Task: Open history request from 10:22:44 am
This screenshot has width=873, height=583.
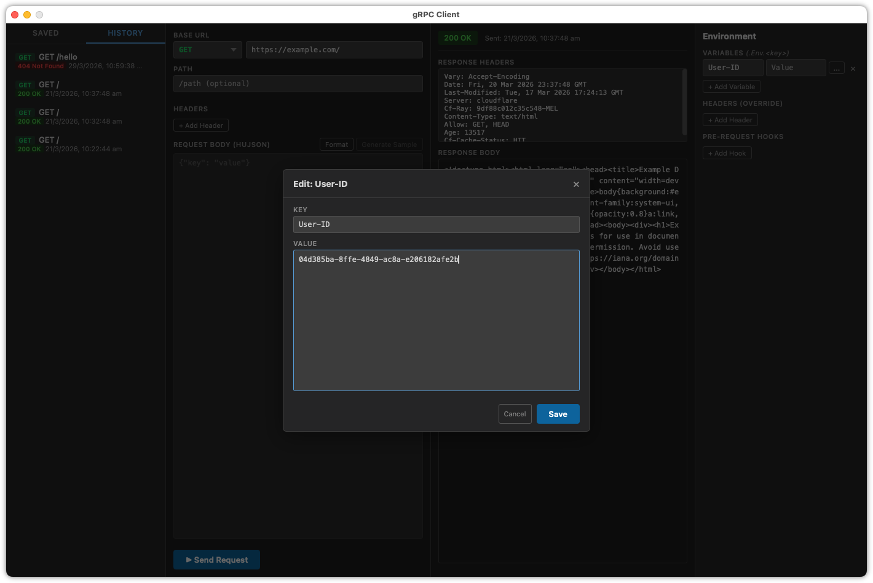Action: point(80,145)
